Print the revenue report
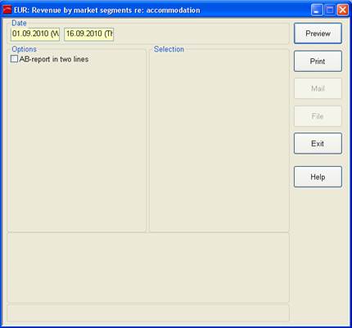The image size is (352, 328). coord(318,61)
